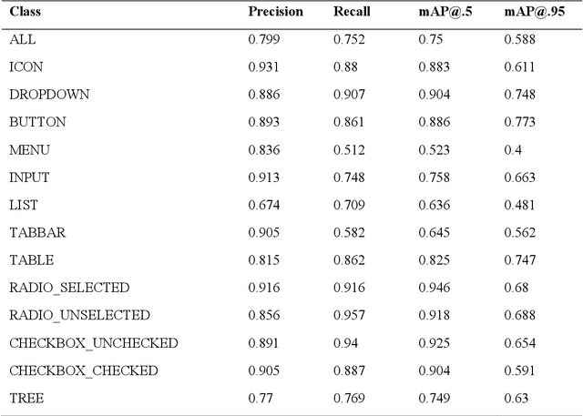This screenshot has width=583, height=416.
Task: Click the LIST precision value 0.674
Action: point(263,205)
